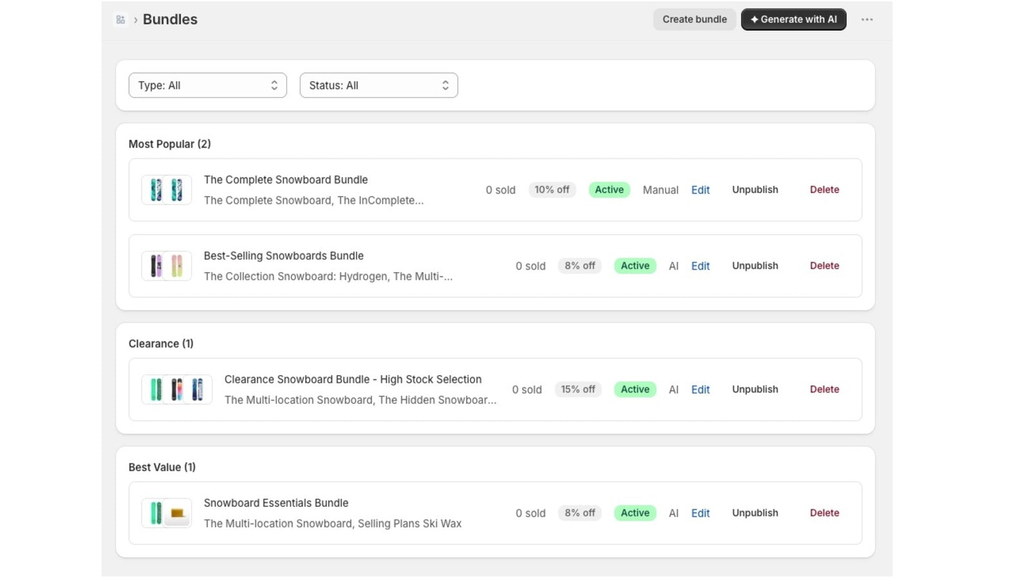Open the Status: All dropdown

pos(379,86)
